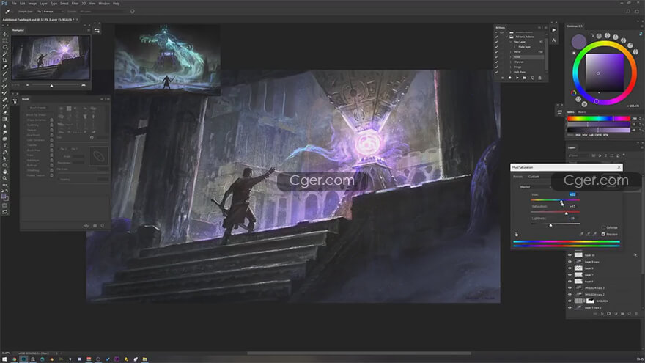Select the Horizontal Type tool
The width and height of the screenshot is (645, 363).
pos(4,146)
